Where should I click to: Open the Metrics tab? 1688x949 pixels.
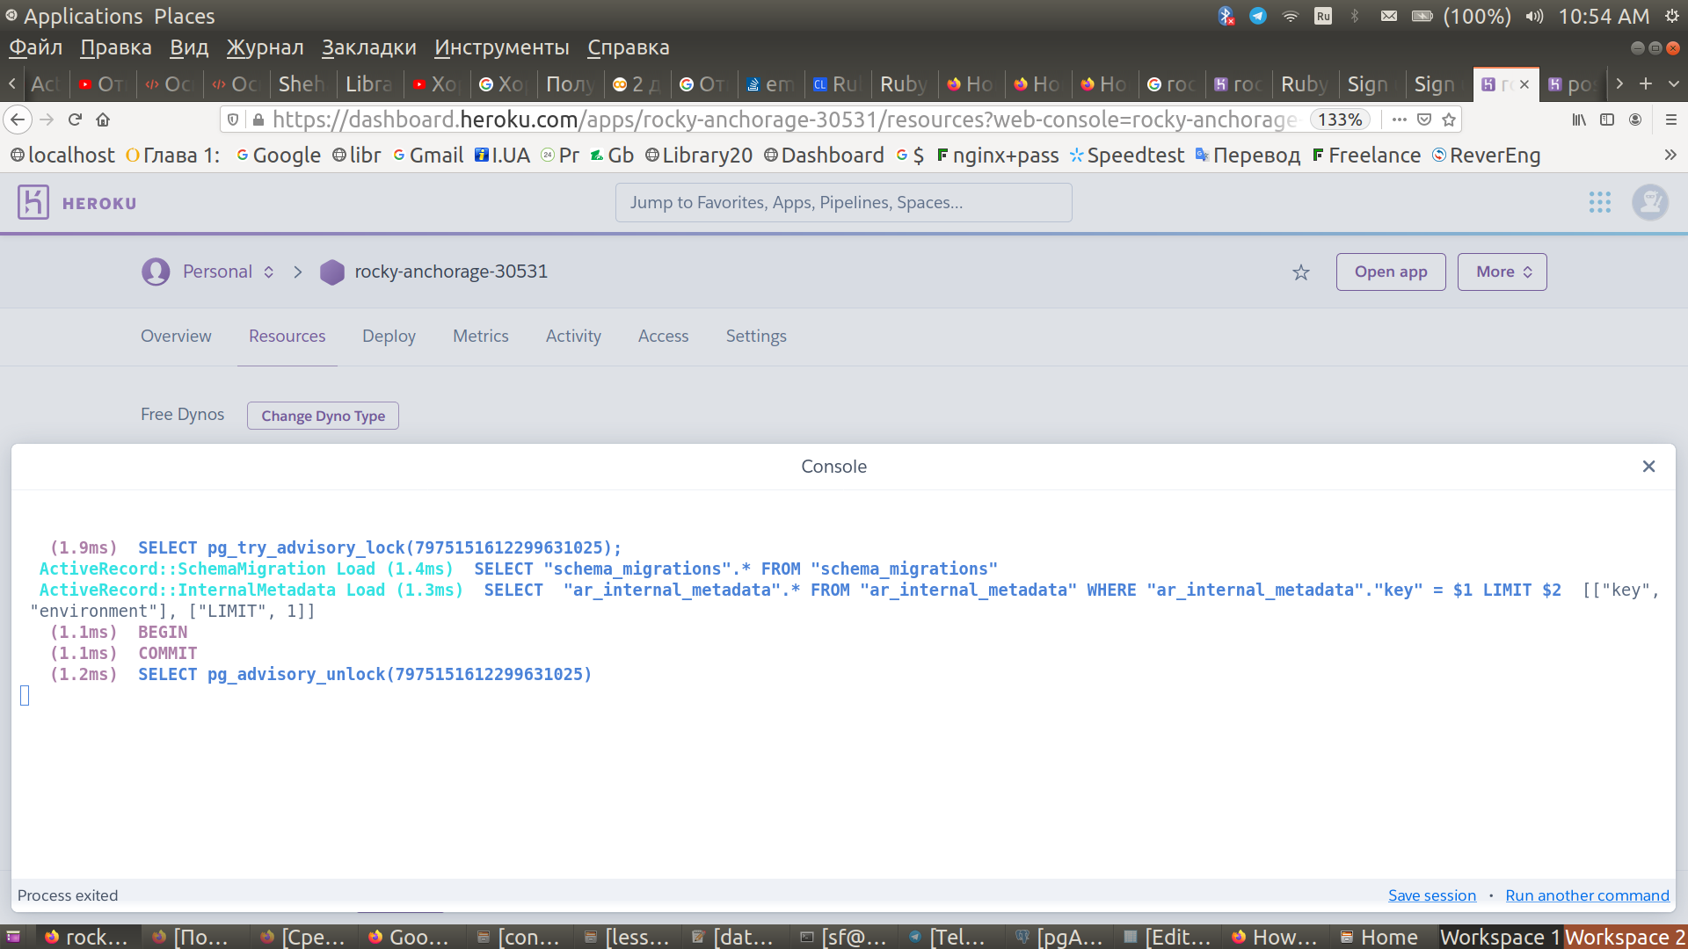(481, 337)
